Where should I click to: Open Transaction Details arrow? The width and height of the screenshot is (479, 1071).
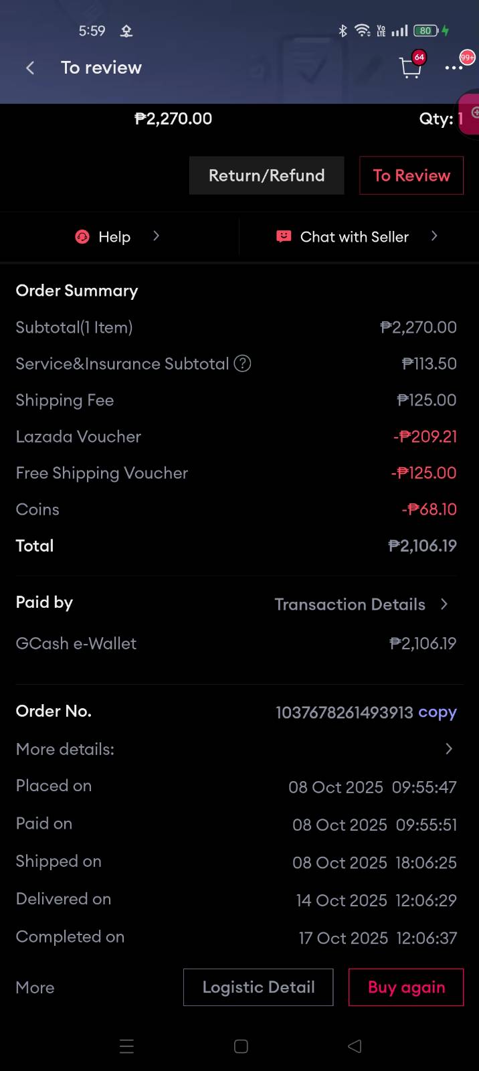pos(444,604)
